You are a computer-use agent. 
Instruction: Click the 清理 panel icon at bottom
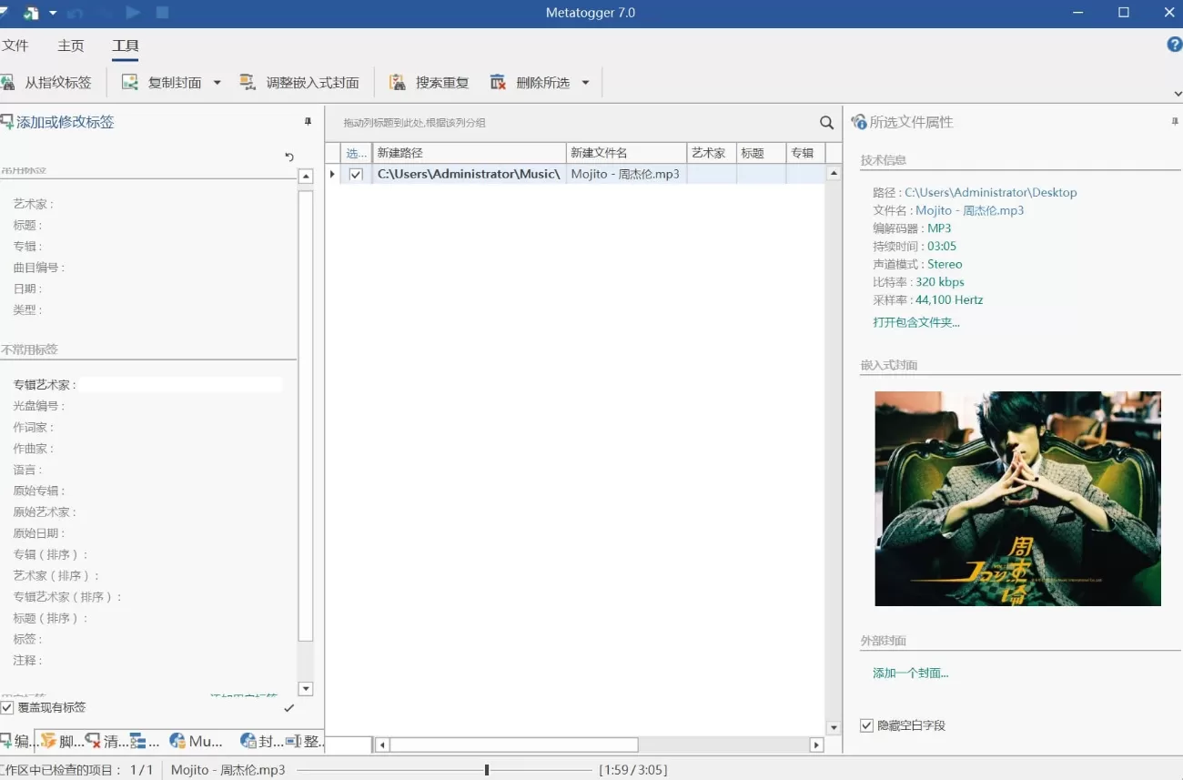point(102,741)
